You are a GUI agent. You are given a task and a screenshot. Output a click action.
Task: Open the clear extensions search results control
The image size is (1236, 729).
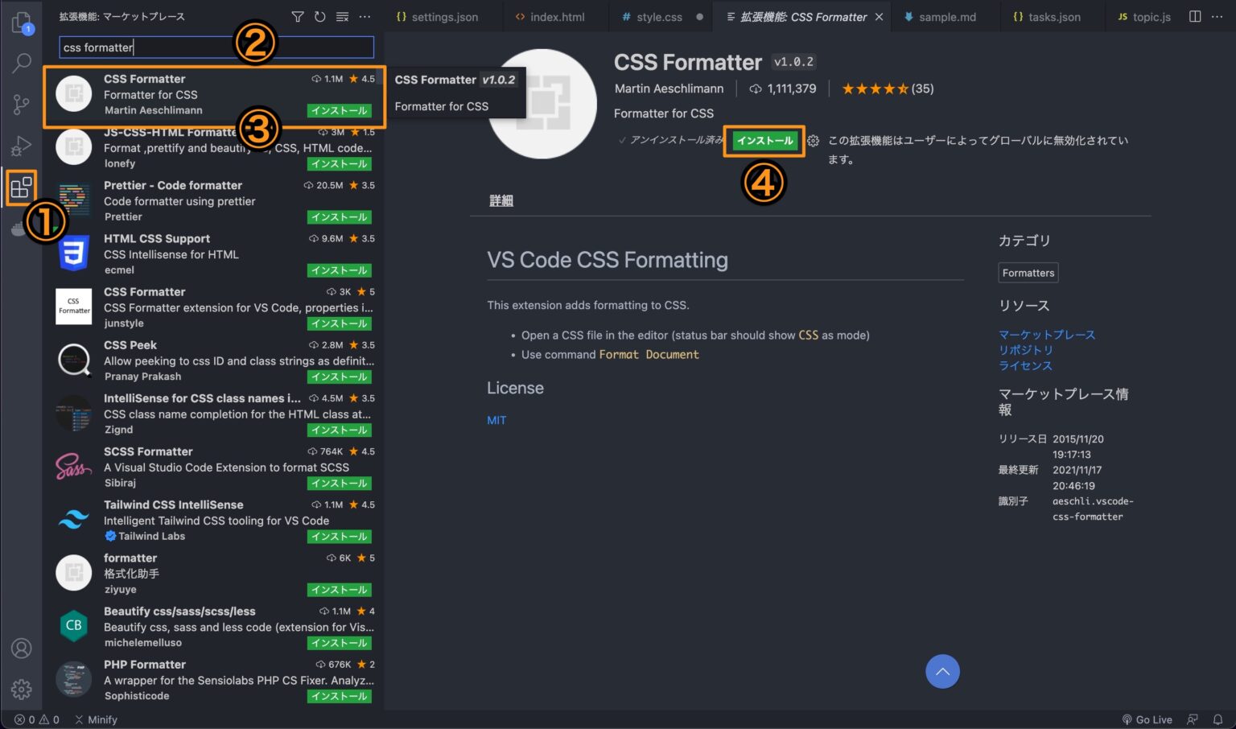[341, 16]
